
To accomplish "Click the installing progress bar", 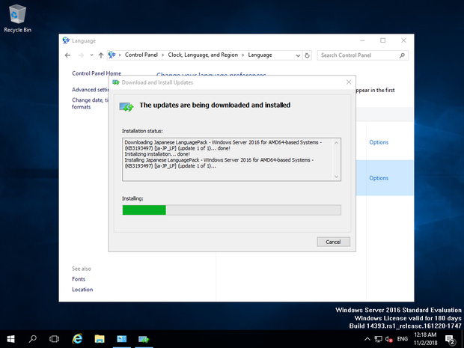I will [232, 210].
